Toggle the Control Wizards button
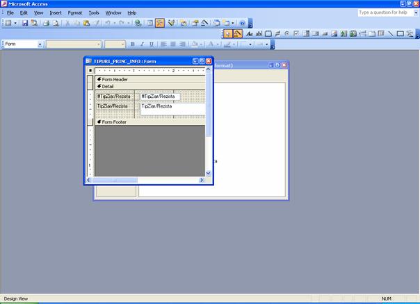 tap(238, 33)
